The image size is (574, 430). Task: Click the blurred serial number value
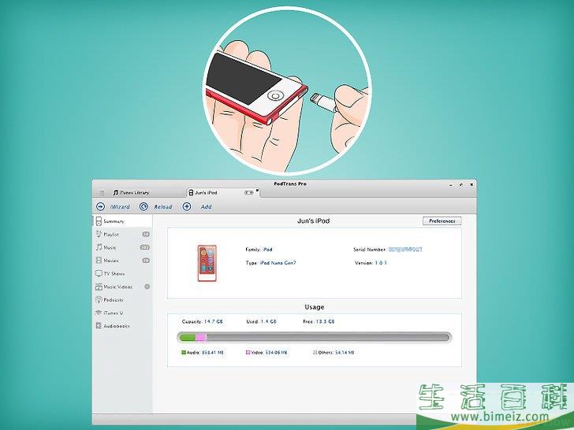[405, 250]
